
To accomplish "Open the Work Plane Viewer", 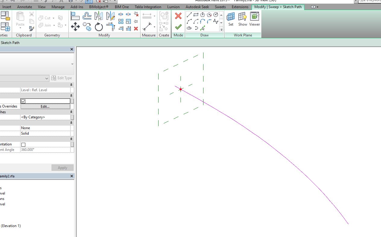I will 254,20.
